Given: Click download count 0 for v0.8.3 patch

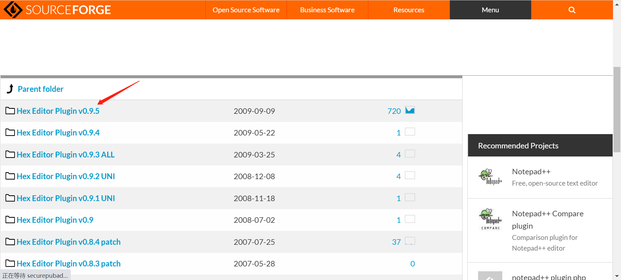Looking at the screenshot, I should pos(412,264).
